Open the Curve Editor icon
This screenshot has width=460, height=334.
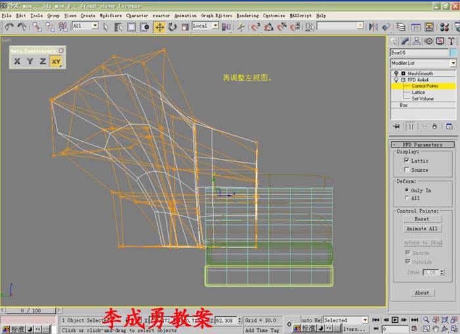[416, 28]
